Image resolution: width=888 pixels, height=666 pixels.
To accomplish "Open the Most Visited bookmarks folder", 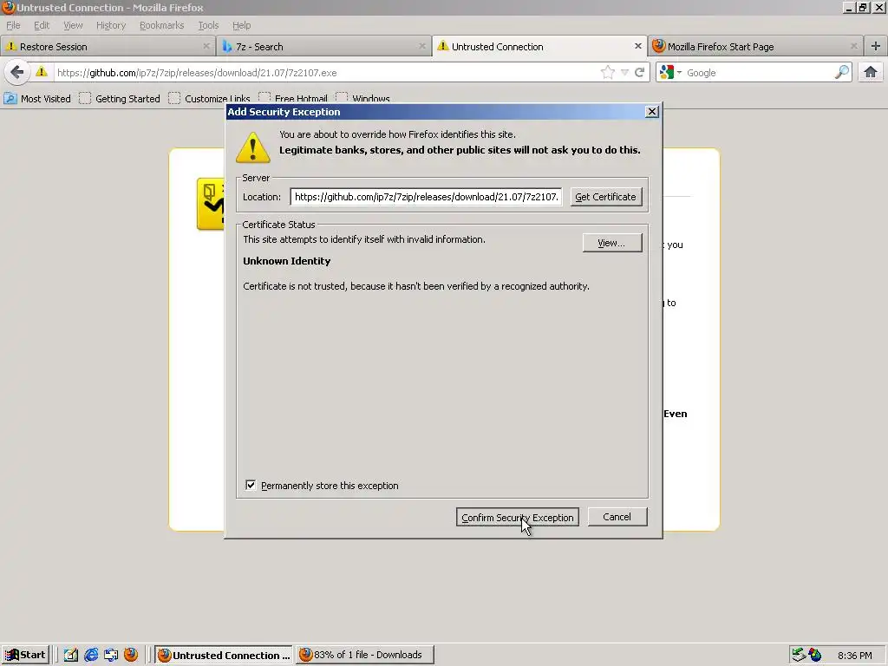I will point(37,99).
